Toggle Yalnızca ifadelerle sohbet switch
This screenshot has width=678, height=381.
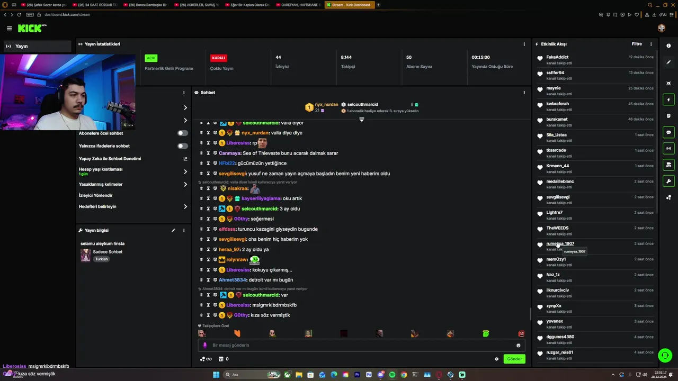pos(183,146)
